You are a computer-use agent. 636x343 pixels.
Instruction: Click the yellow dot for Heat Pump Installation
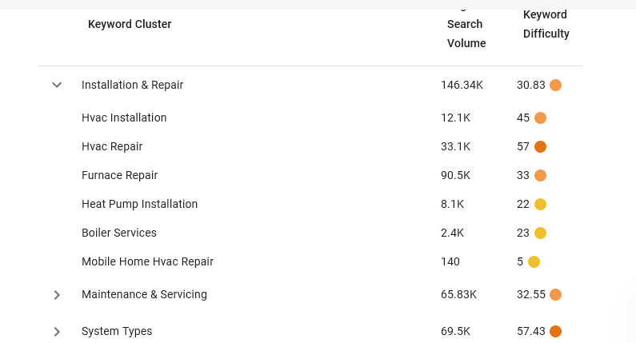[540, 205]
